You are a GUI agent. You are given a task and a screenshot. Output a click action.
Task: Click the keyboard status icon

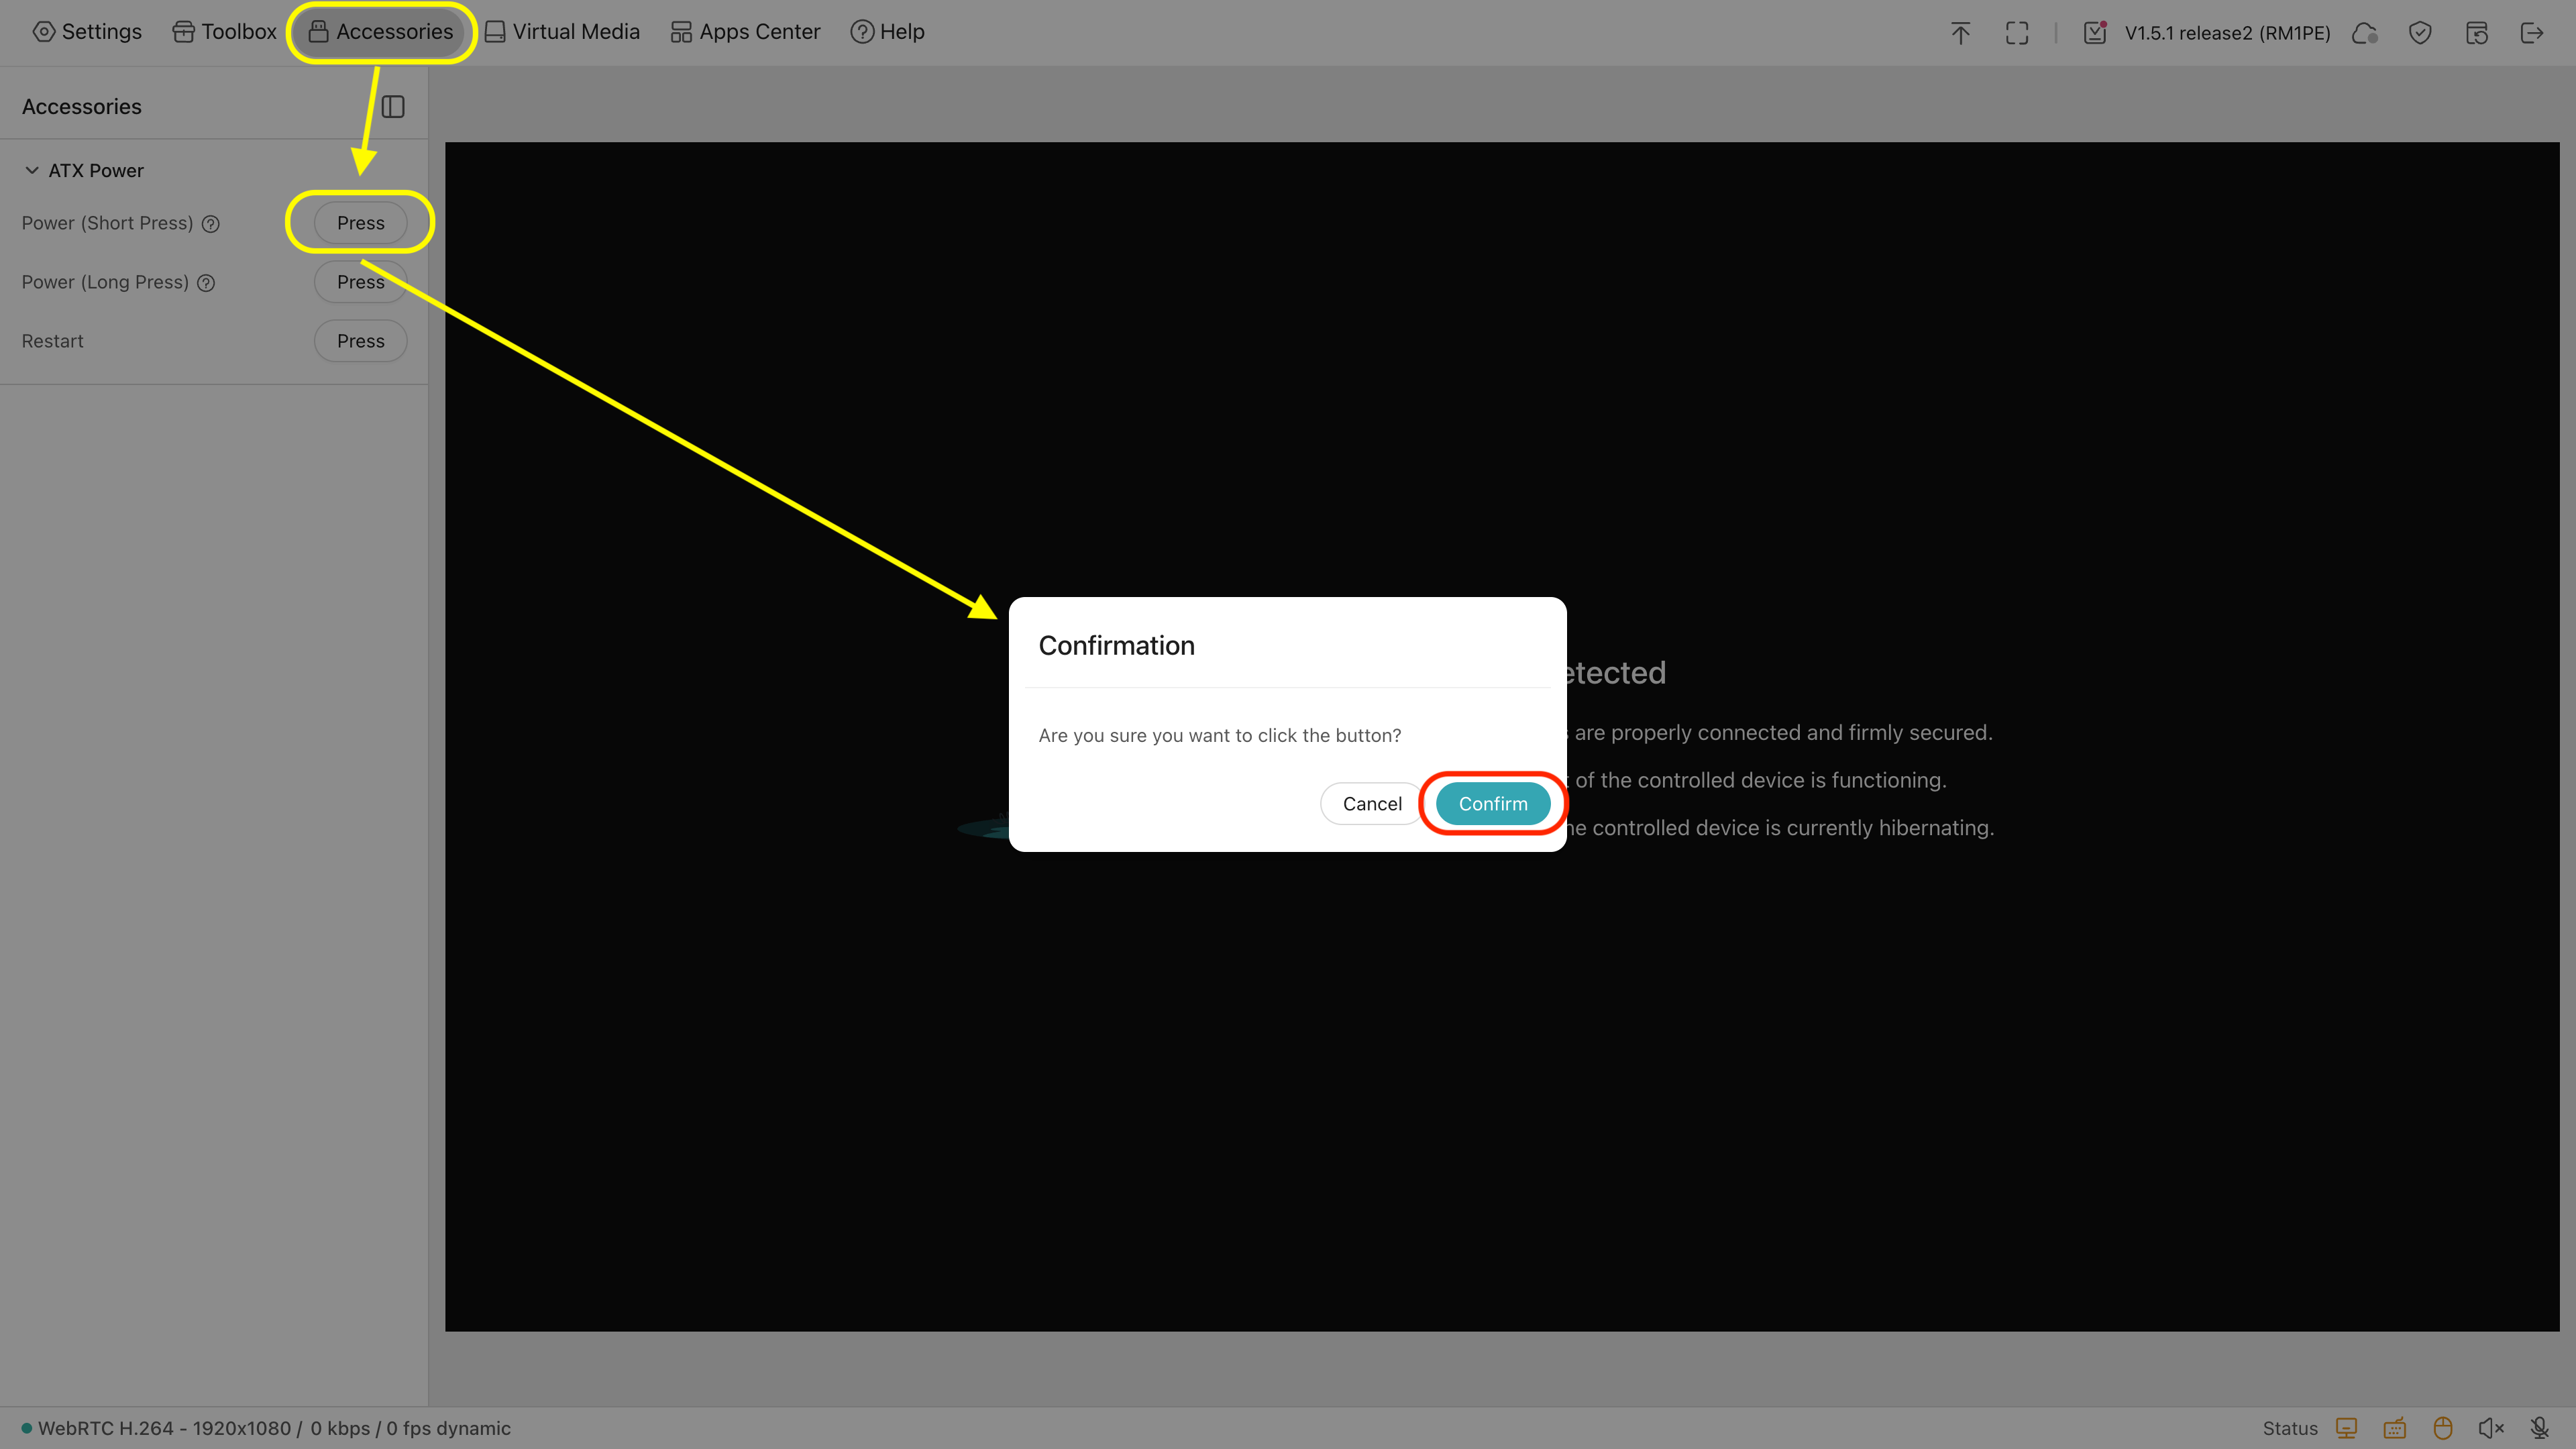click(2394, 1428)
